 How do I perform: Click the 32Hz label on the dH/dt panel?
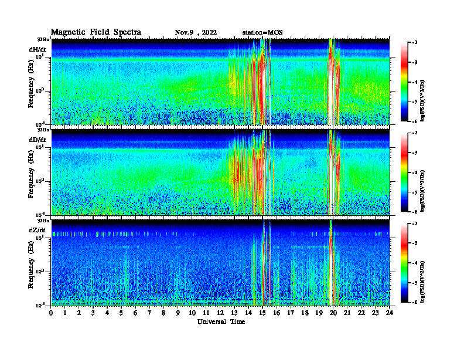43,39
